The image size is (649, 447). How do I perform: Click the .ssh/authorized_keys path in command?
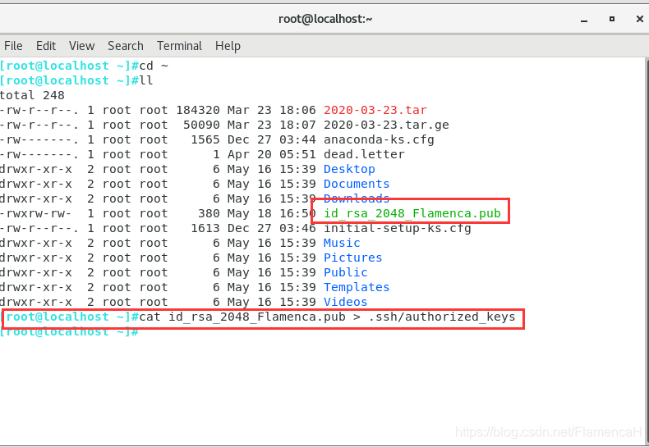coord(442,317)
